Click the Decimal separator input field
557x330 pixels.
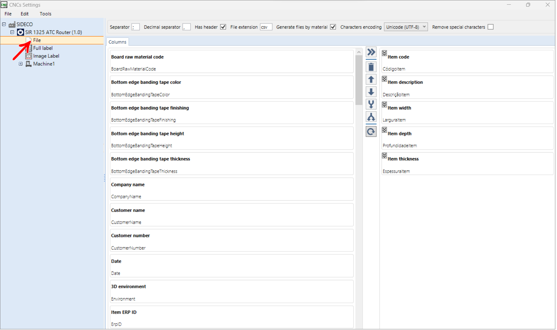coord(187,27)
